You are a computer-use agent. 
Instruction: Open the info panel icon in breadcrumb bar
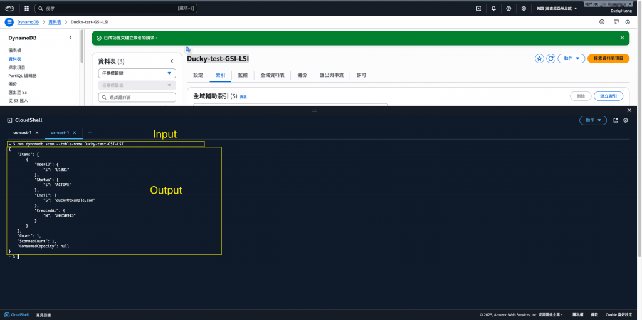[x=602, y=22]
